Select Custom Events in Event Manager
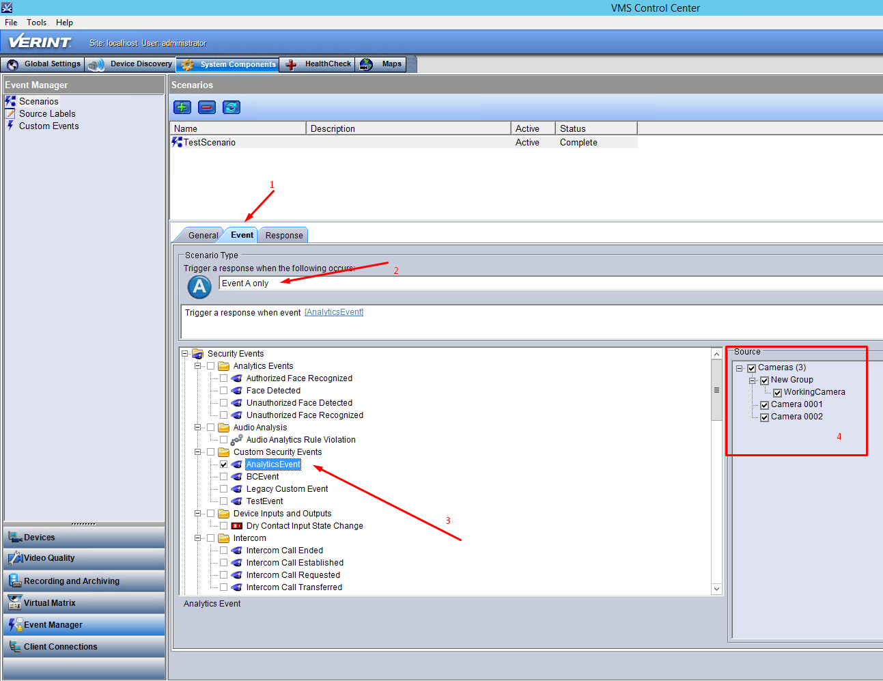The height and width of the screenshot is (681, 883). (x=48, y=126)
